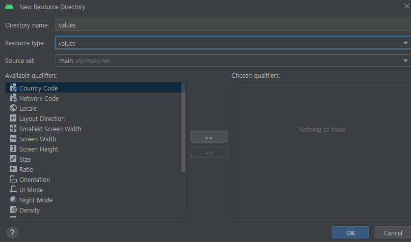Click the Android logo in title bar
The width and height of the screenshot is (411, 242).
(9, 7)
